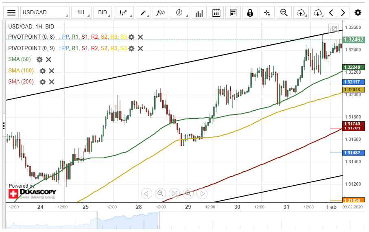This screenshot has width=369, height=232.
Task: Click blue pivot price tag 1.31482
Action: pos(354,153)
